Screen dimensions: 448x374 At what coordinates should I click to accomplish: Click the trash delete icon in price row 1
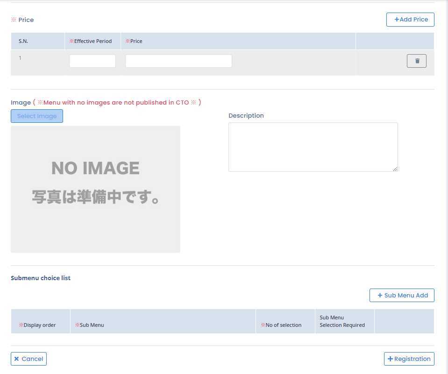pyautogui.click(x=416, y=61)
